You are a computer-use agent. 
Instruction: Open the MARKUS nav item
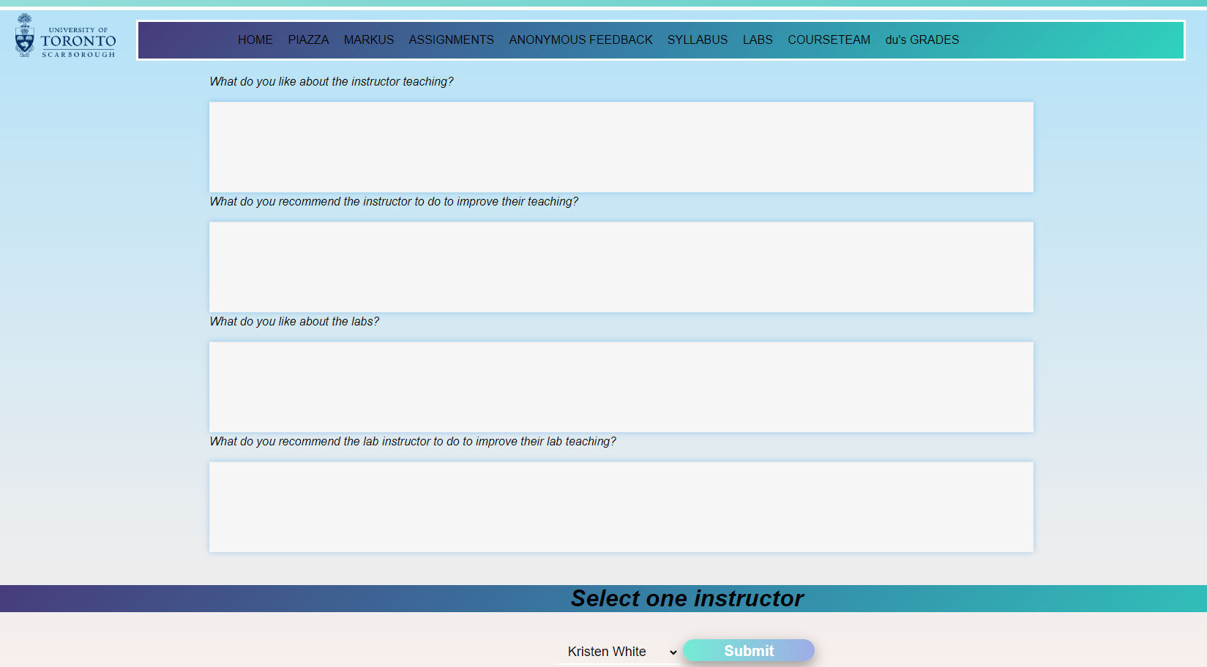click(x=369, y=39)
